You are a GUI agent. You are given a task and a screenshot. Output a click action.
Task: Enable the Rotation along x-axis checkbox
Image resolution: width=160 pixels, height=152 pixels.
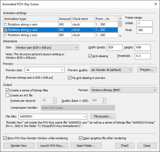click(x=6, y=24)
